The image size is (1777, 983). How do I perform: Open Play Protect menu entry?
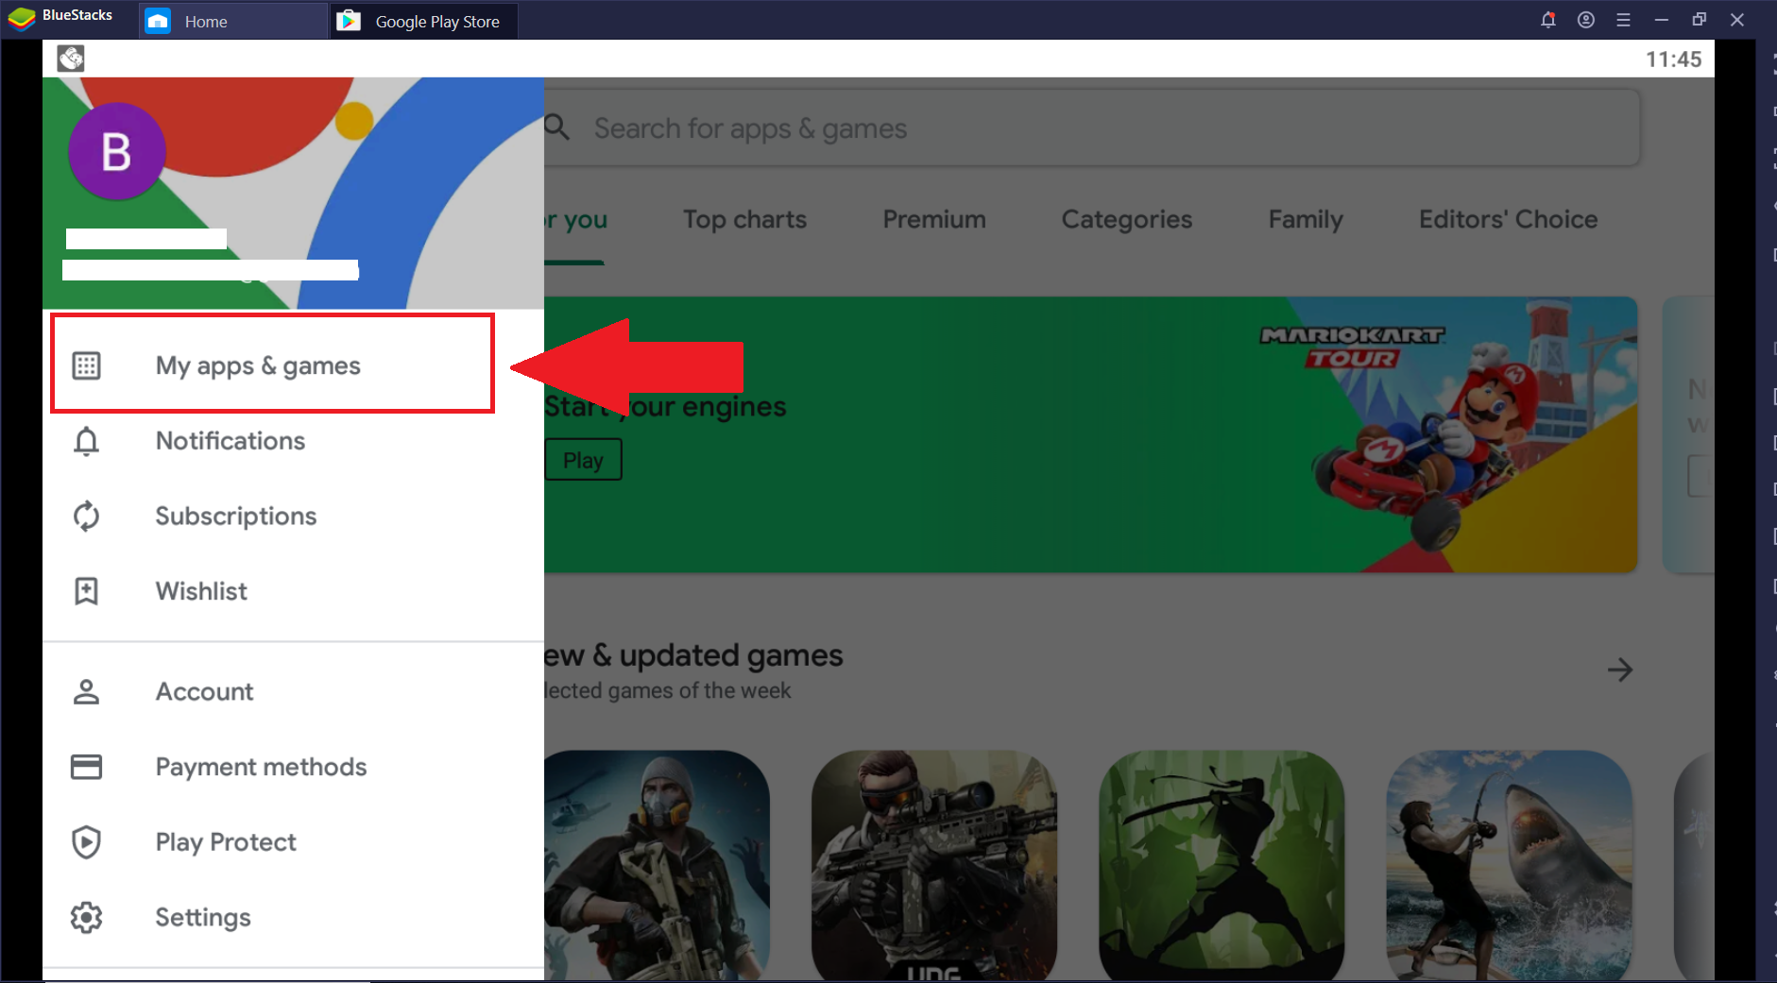tap(293, 841)
